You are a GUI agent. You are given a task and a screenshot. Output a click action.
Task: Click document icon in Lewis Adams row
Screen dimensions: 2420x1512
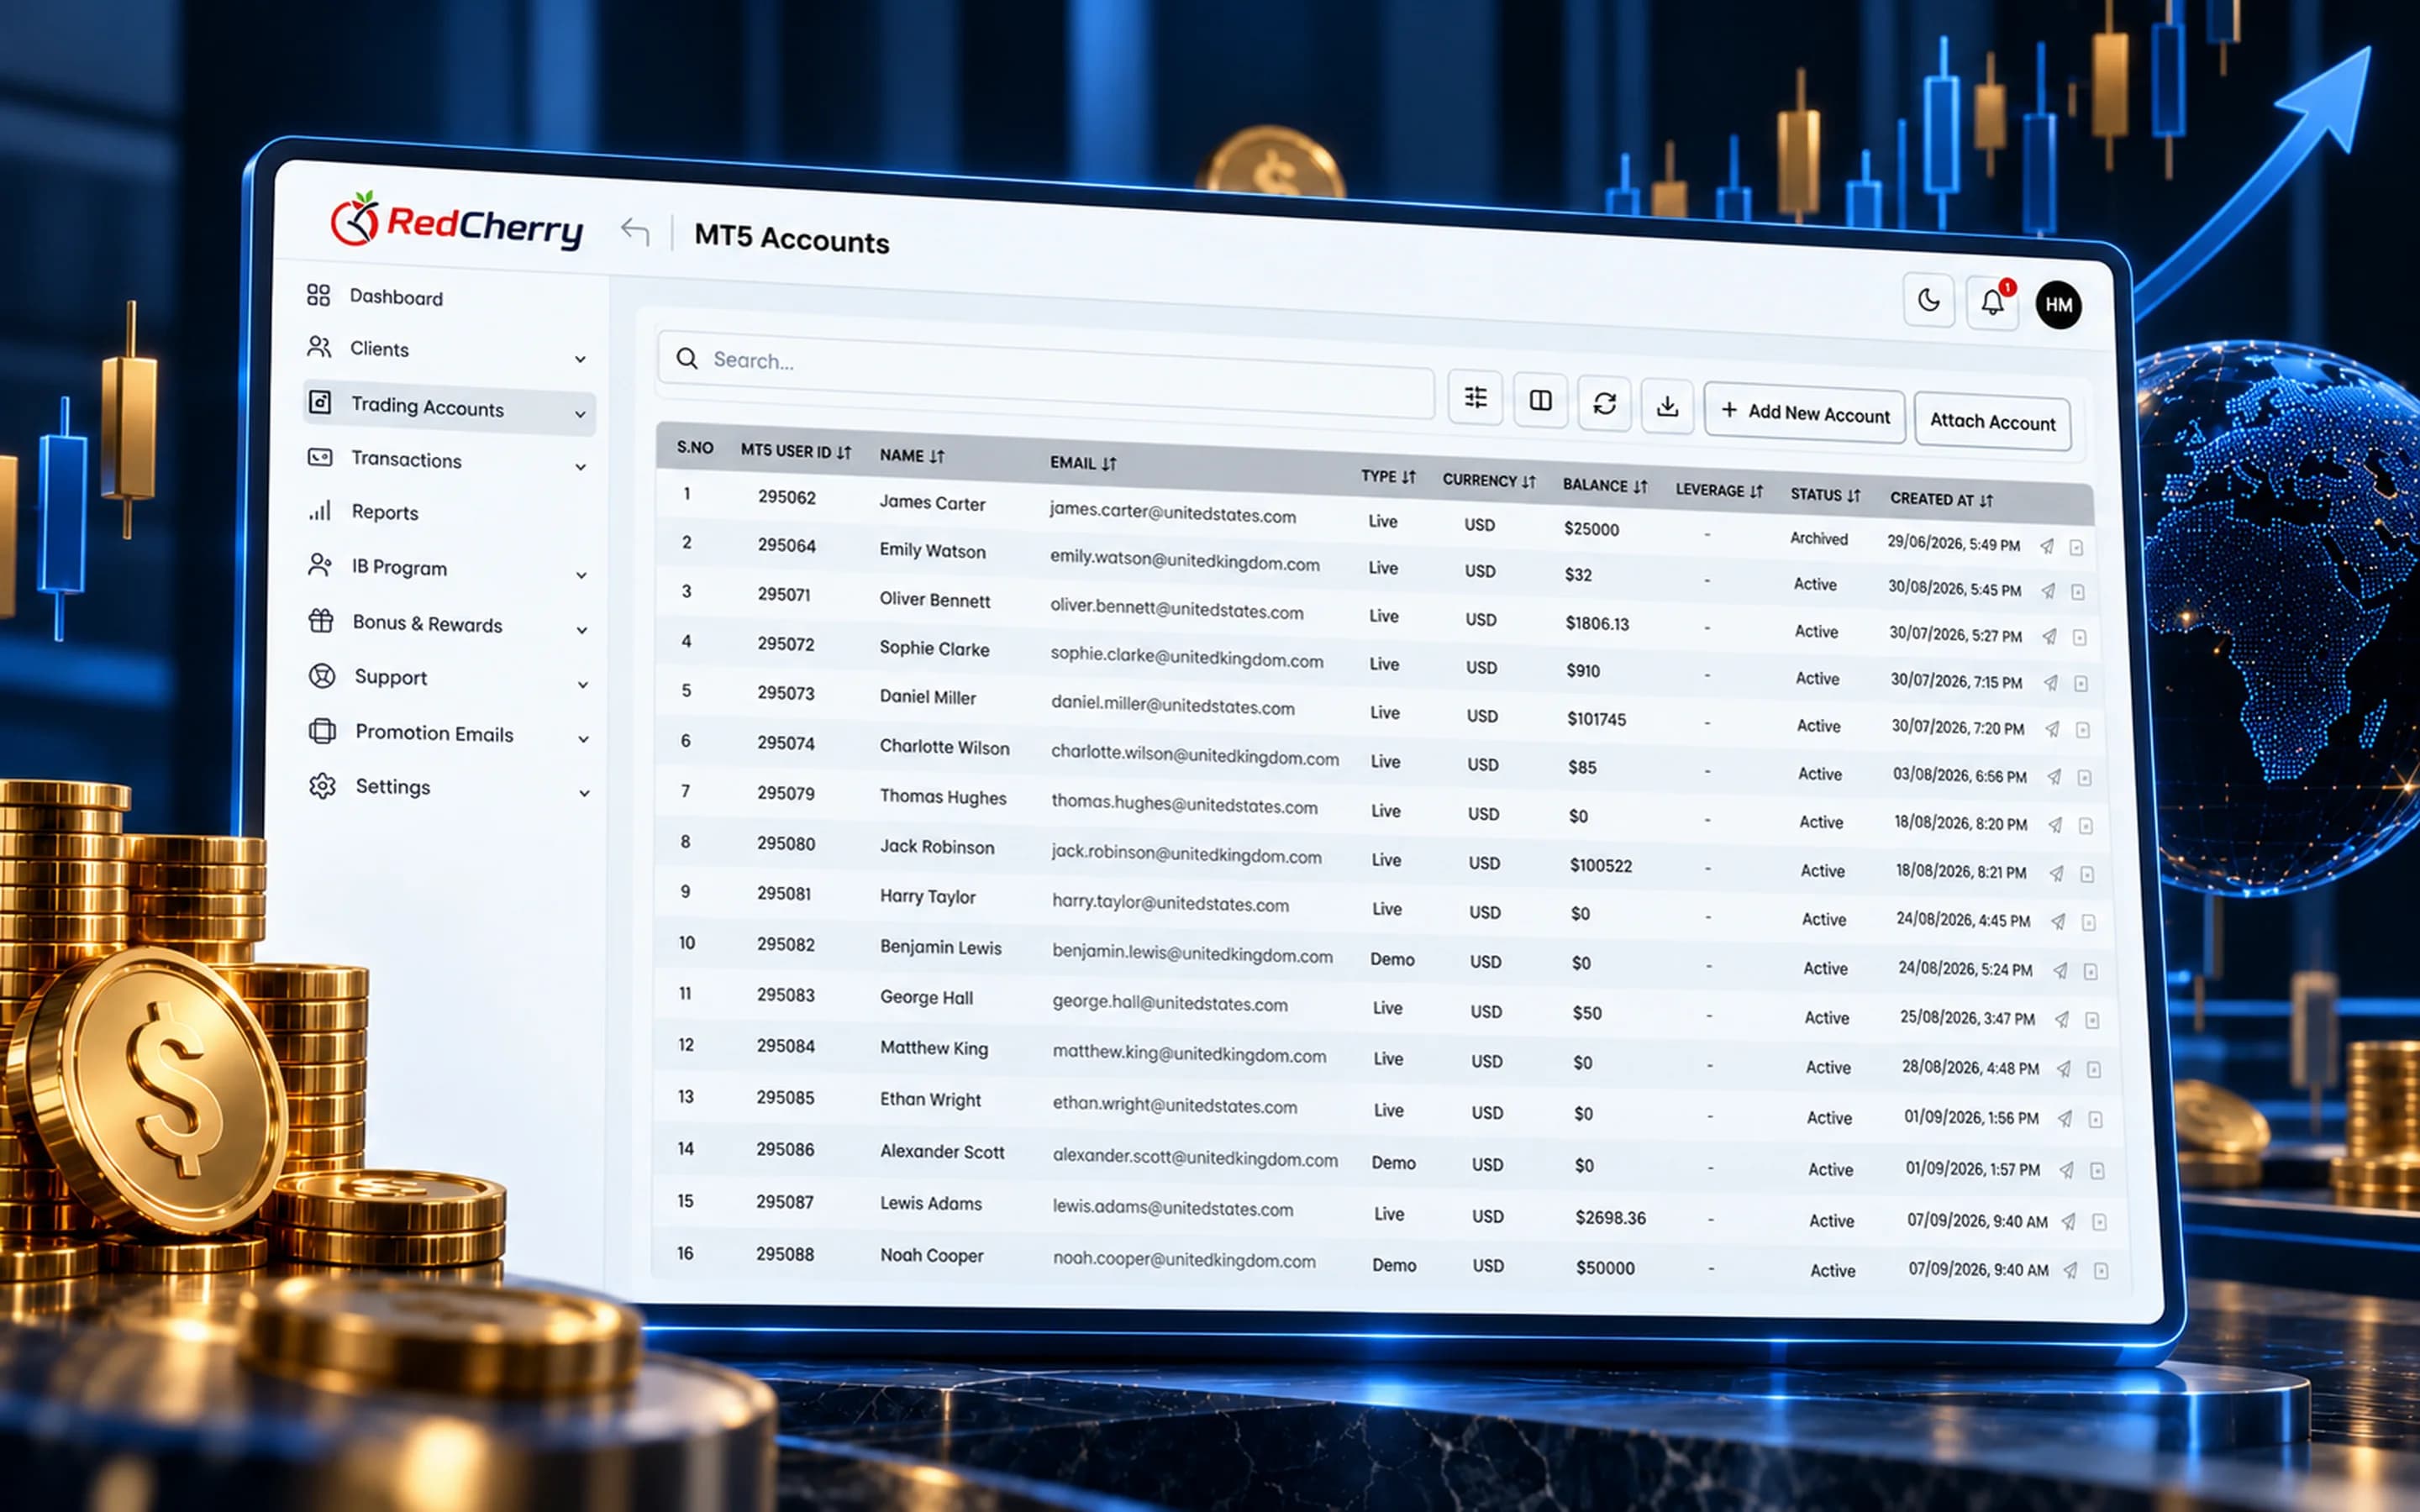click(x=2100, y=1222)
